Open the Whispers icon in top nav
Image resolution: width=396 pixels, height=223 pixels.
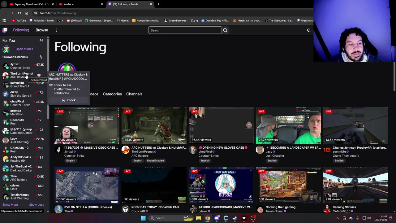(x=308, y=30)
